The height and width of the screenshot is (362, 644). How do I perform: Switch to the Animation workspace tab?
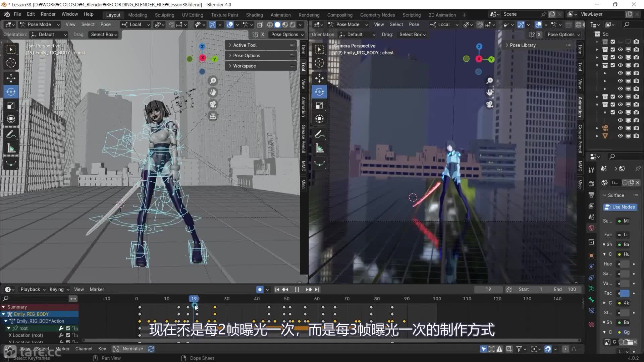280,15
